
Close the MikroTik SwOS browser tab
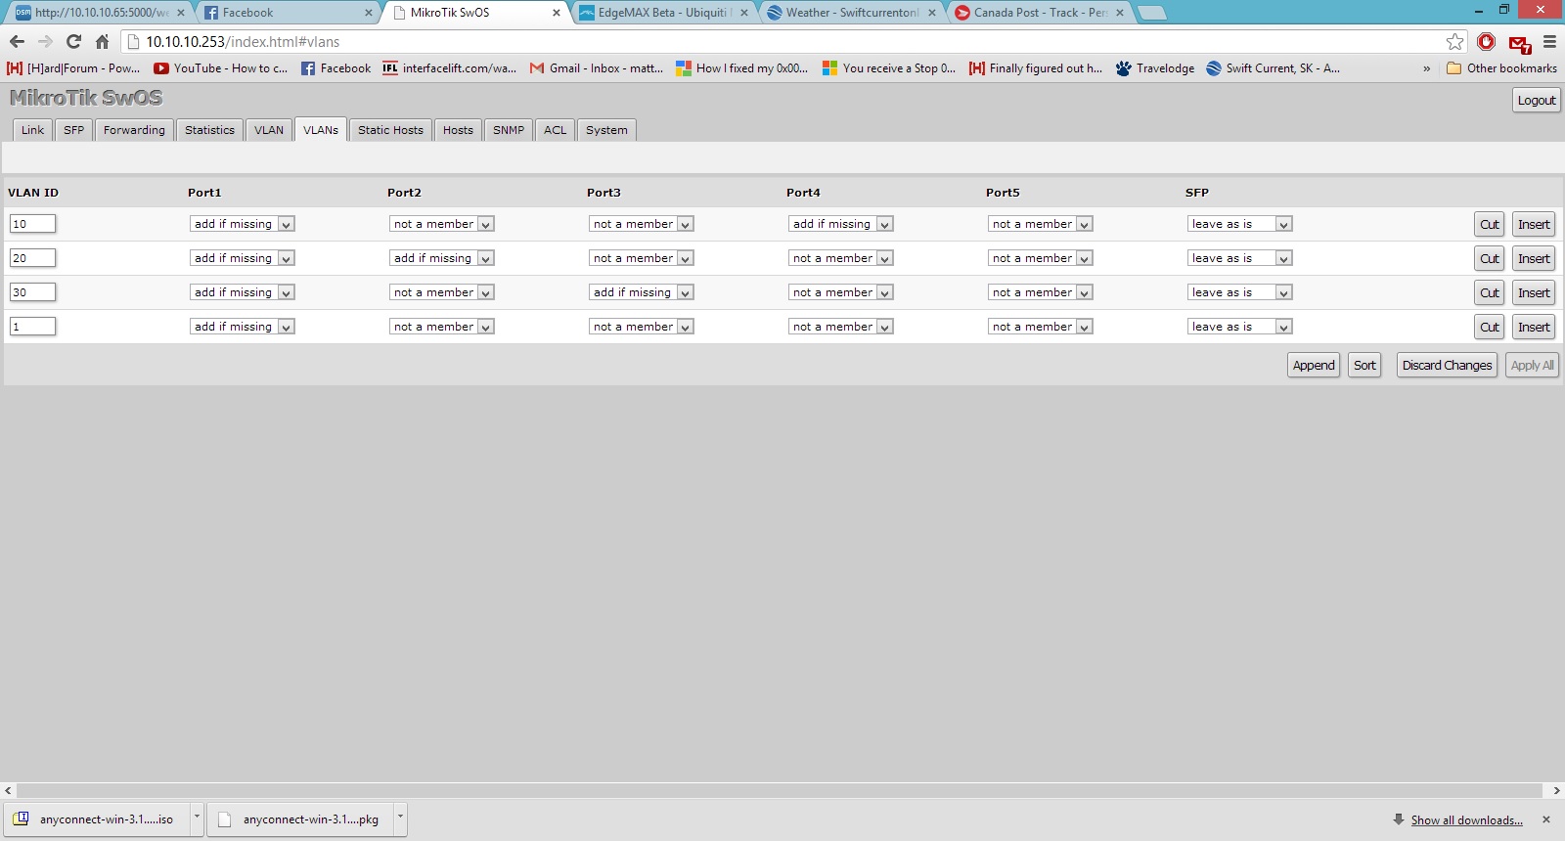point(557,13)
